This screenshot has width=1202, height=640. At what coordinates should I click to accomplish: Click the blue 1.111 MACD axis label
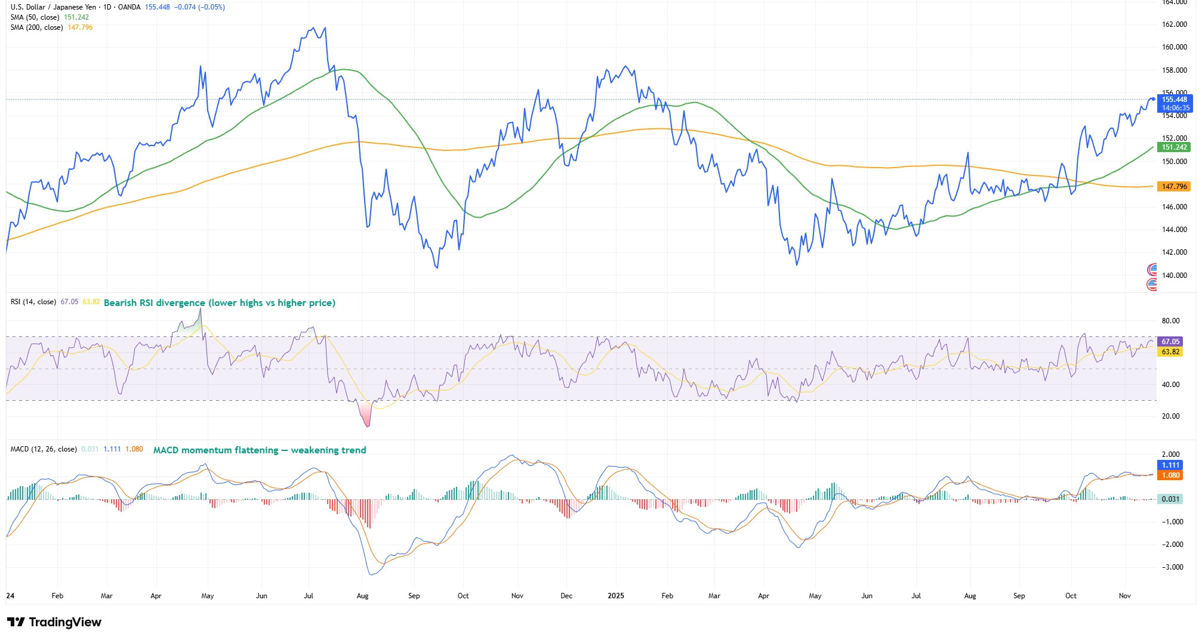coord(1170,465)
